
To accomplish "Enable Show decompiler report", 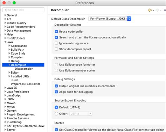I will (56, 49).
